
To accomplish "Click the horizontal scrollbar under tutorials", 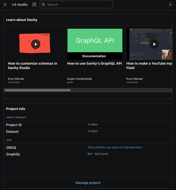I will click(x=38, y=90).
